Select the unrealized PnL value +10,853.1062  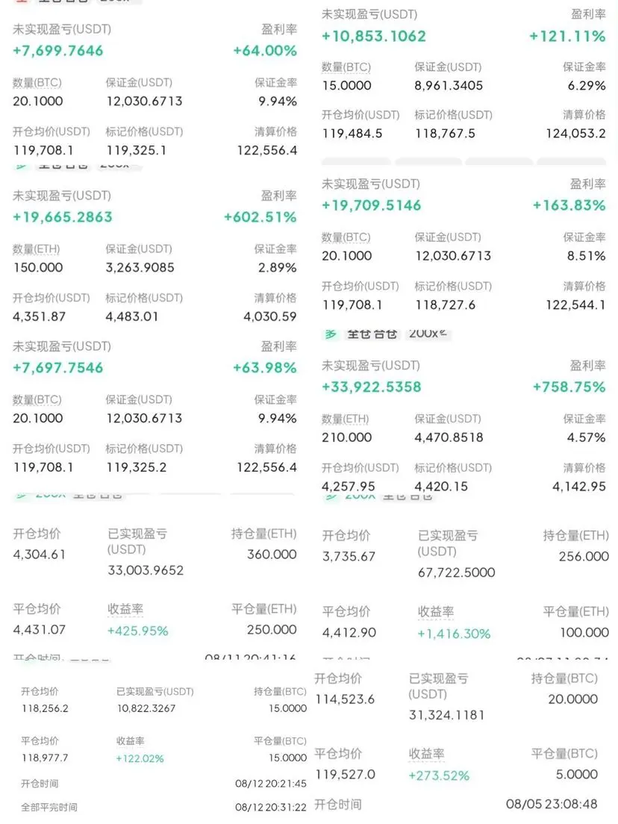tap(374, 37)
